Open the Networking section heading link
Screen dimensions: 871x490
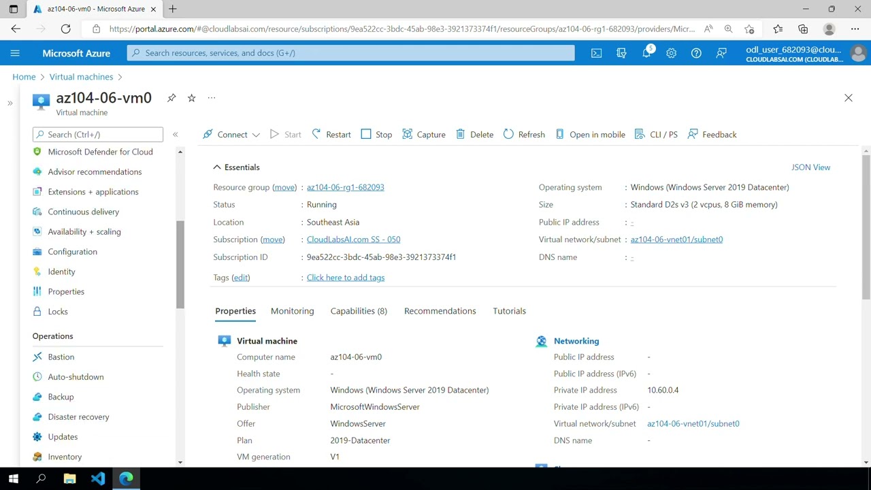(x=576, y=341)
